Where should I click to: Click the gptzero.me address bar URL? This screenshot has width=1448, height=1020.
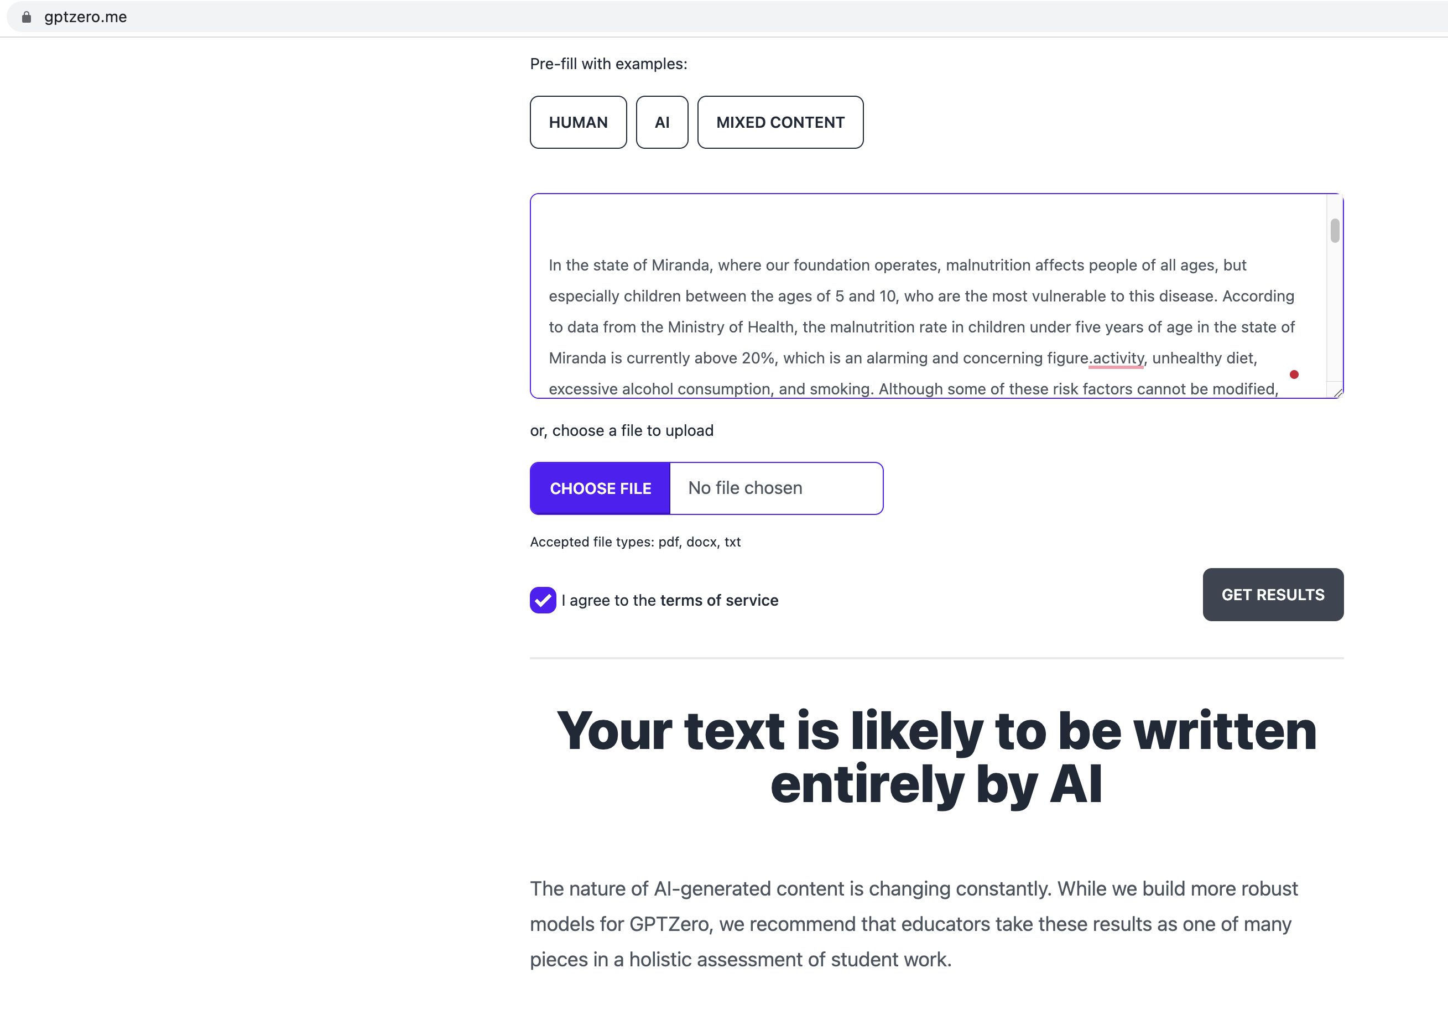[86, 17]
